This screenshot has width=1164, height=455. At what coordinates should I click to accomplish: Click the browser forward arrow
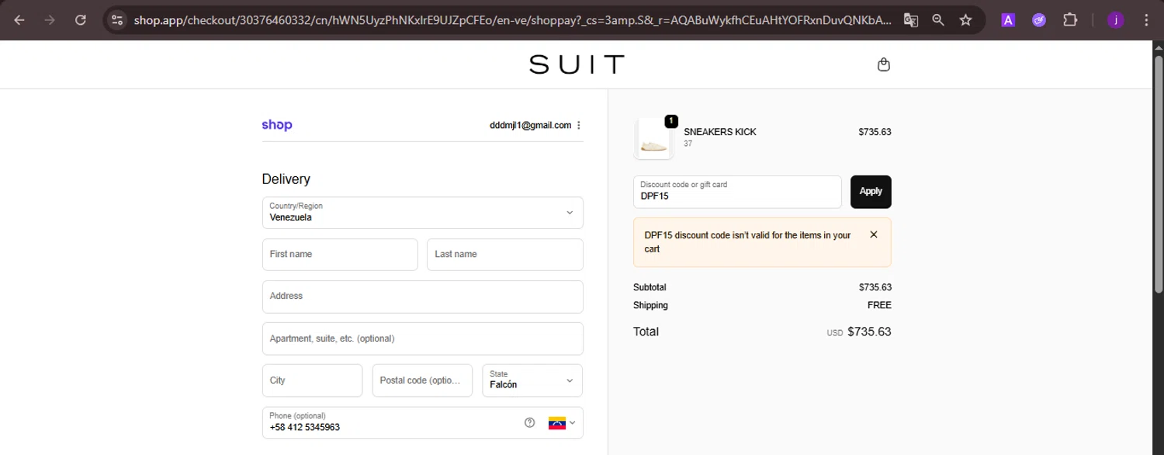coord(50,20)
